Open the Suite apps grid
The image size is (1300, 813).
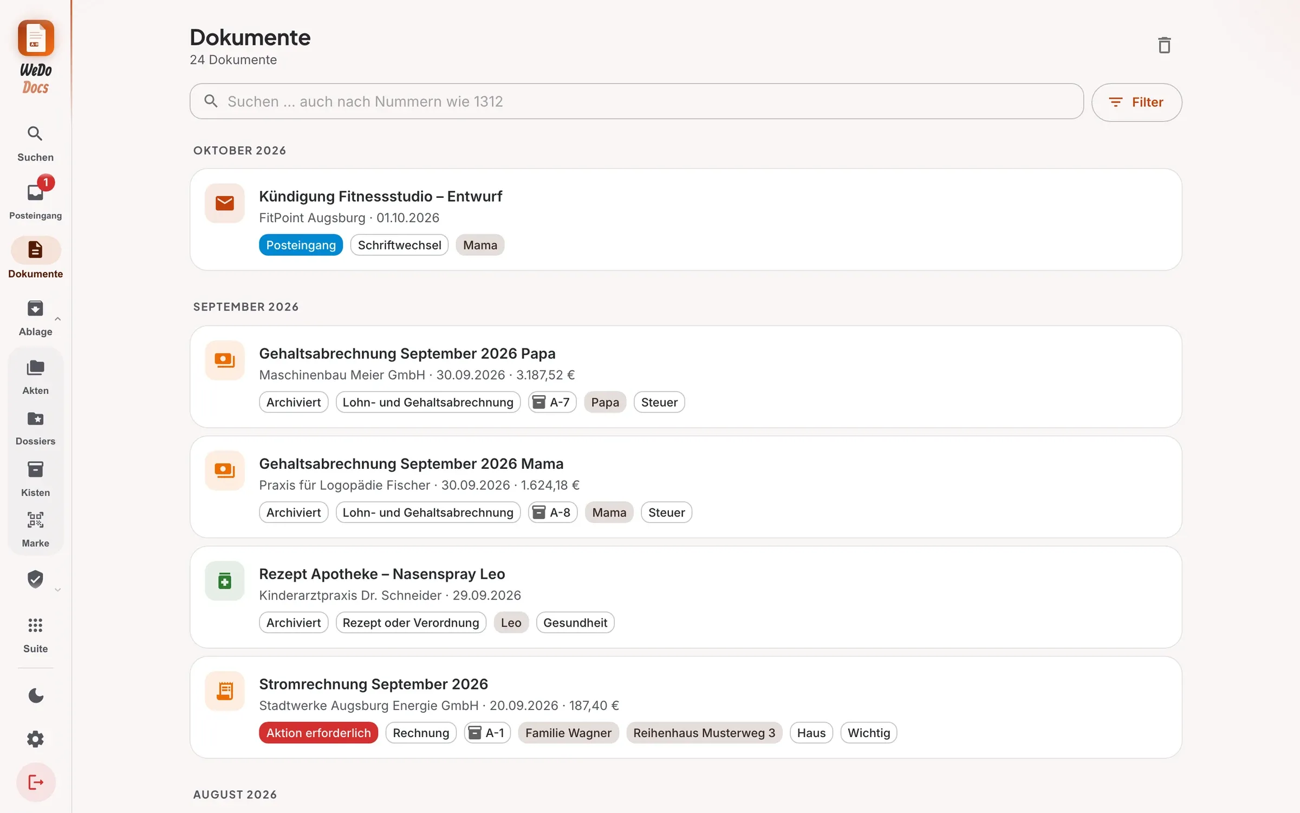tap(35, 635)
